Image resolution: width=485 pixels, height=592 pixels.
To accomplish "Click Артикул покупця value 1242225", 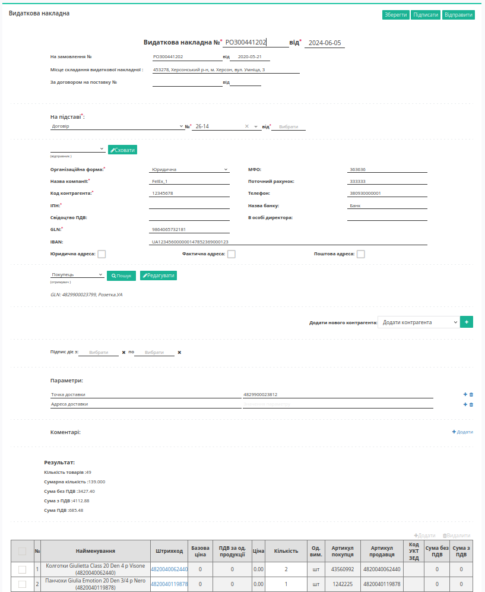I will coord(343,584).
